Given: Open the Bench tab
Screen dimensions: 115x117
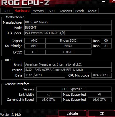Looking at the screenshot, I should (80, 11).
